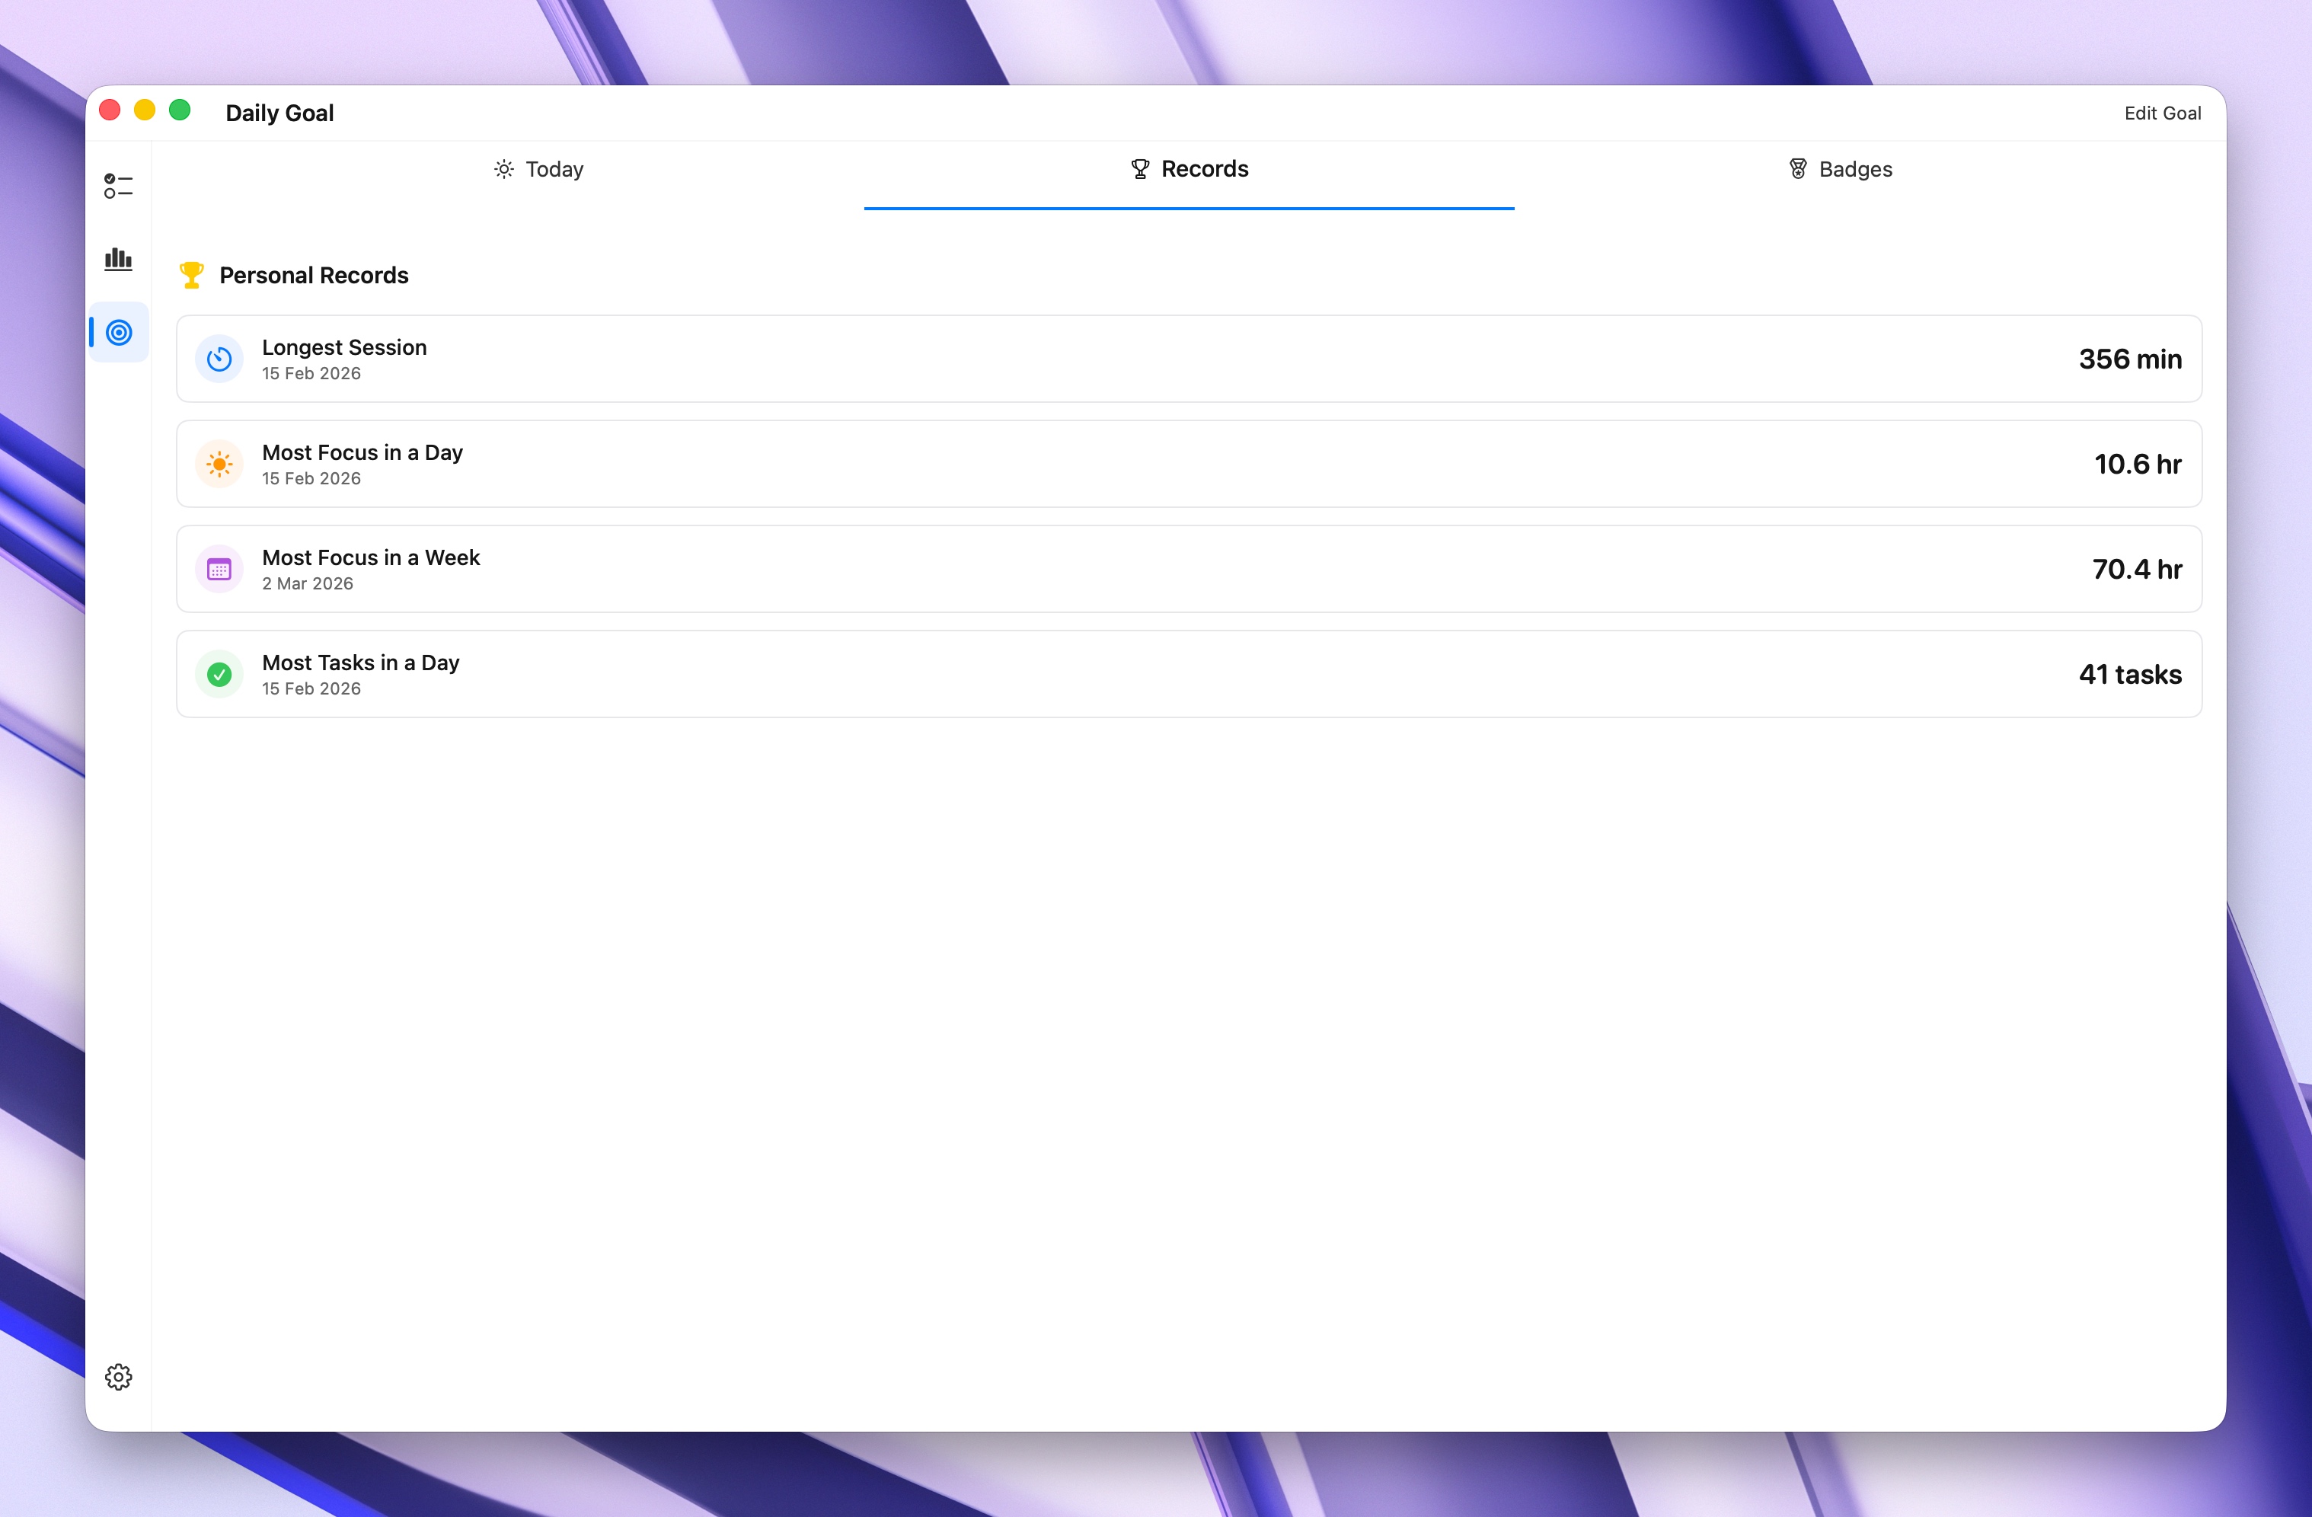This screenshot has width=2312, height=1517.
Task: Switch to the Today tab
Action: [x=539, y=169]
